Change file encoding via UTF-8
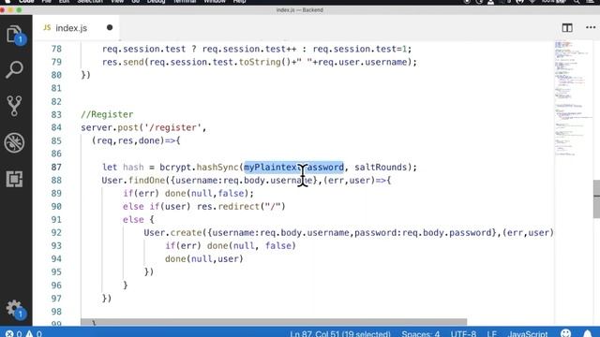The height and width of the screenshot is (337, 600). point(463,334)
